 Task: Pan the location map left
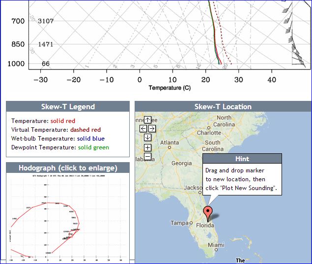click(x=143, y=128)
